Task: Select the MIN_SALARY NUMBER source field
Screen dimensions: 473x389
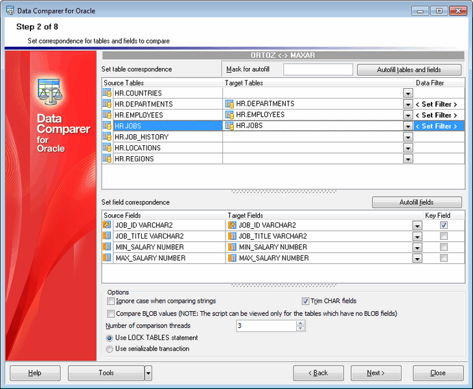Action: point(169,247)
